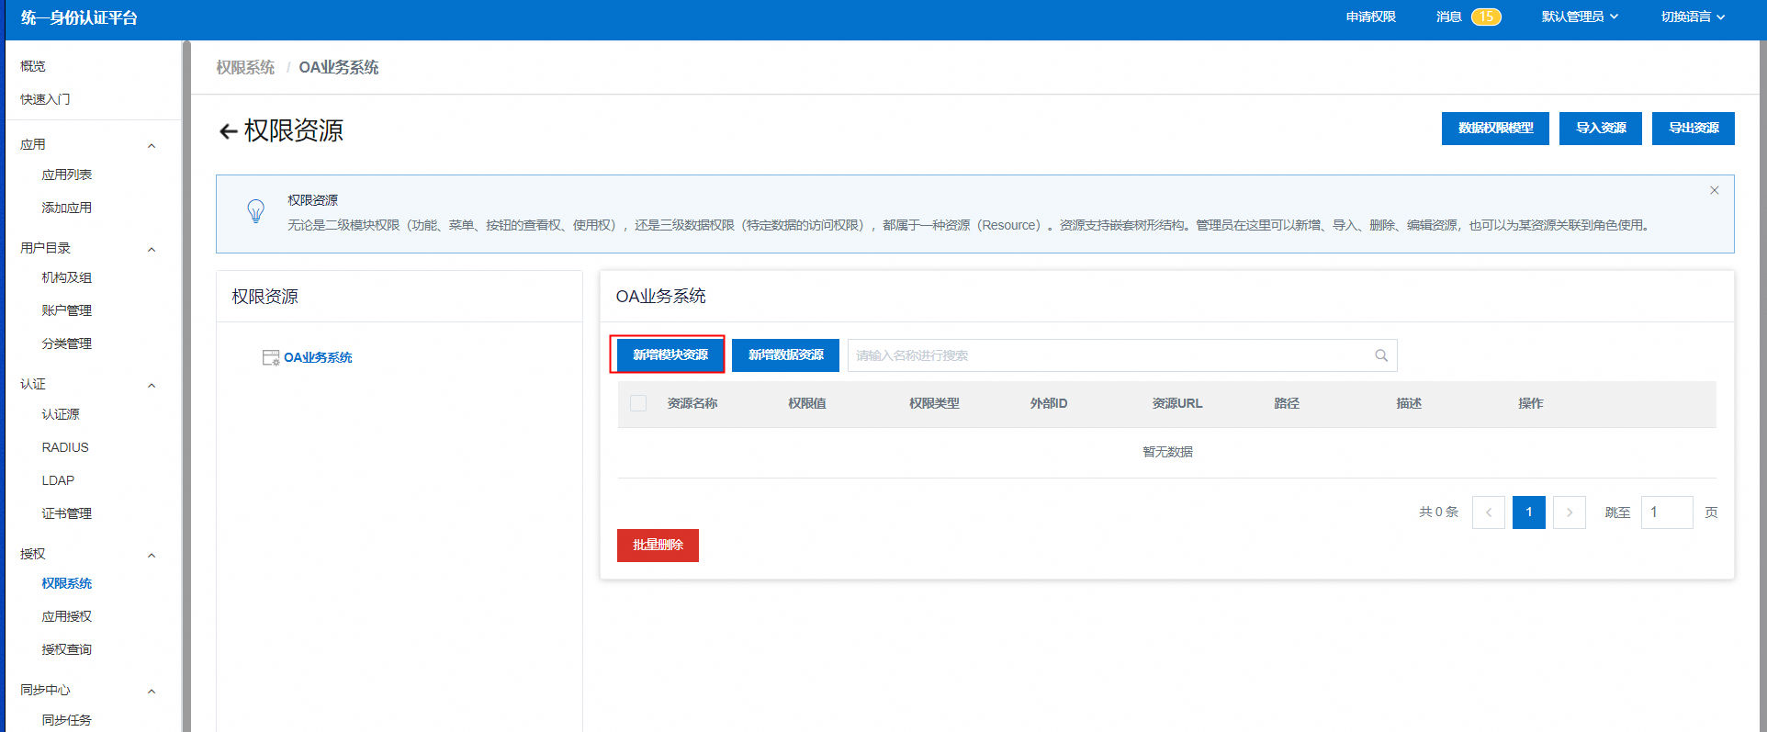Image resolution: width=1767 pixels, height=732 pixels.
Task: Collapse the 用户目录 sidebar section
Action: 152,249
